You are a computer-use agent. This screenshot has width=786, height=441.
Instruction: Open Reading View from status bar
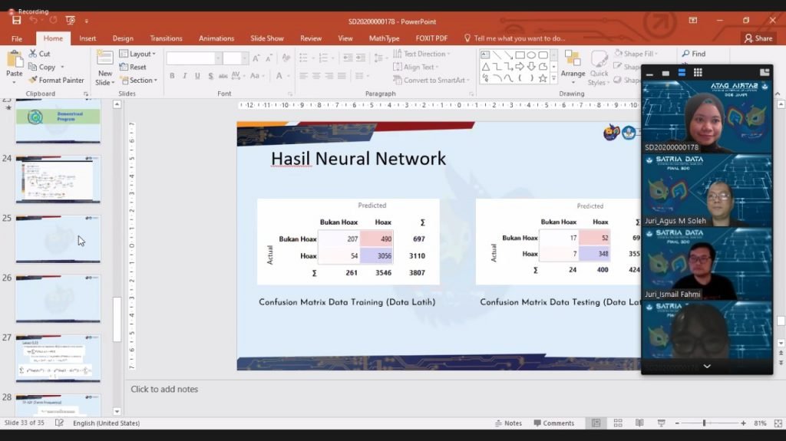tap(639, 423)
